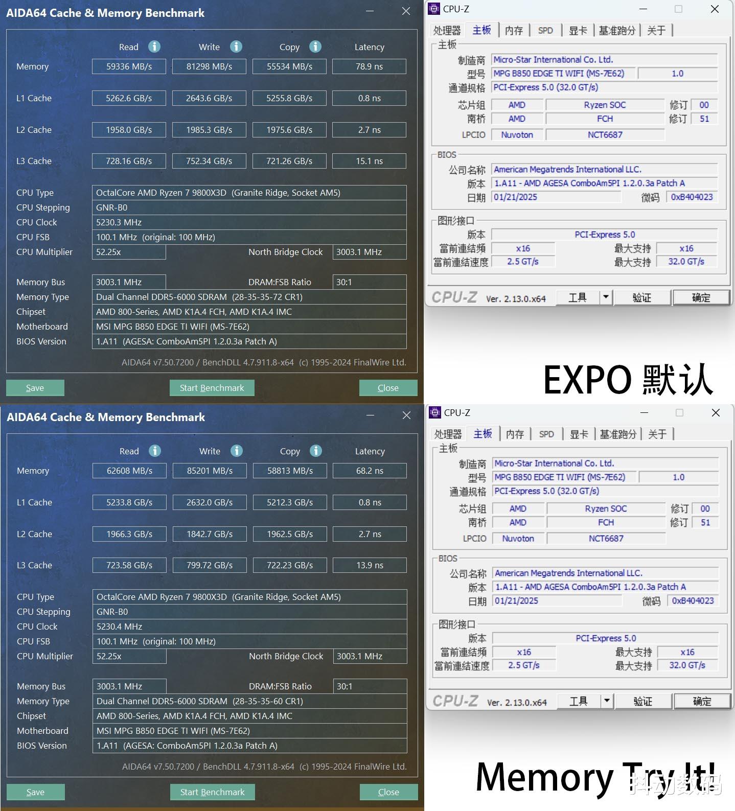Screen dimensions: 735x811
Task: Click BIOS date 01/21/2025 in top CPU-Z
Action: pyautogui.click(x=556, y=197)
